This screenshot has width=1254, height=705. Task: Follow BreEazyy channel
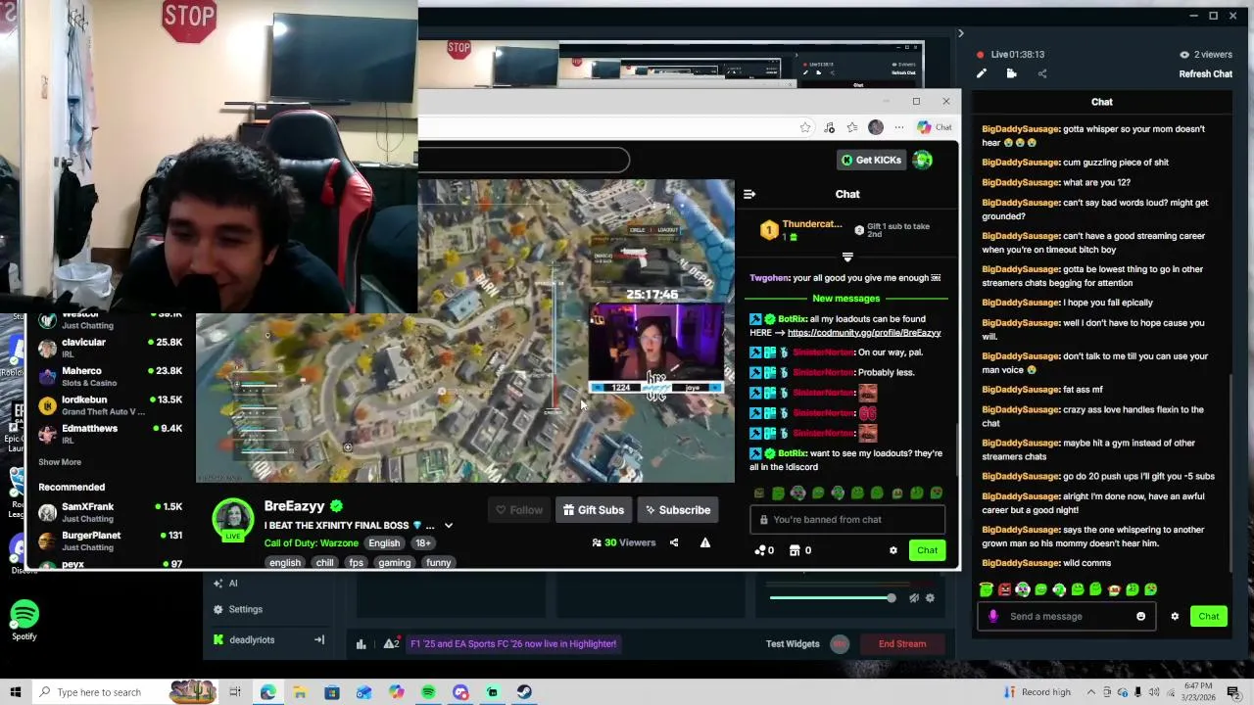[518, 510]
